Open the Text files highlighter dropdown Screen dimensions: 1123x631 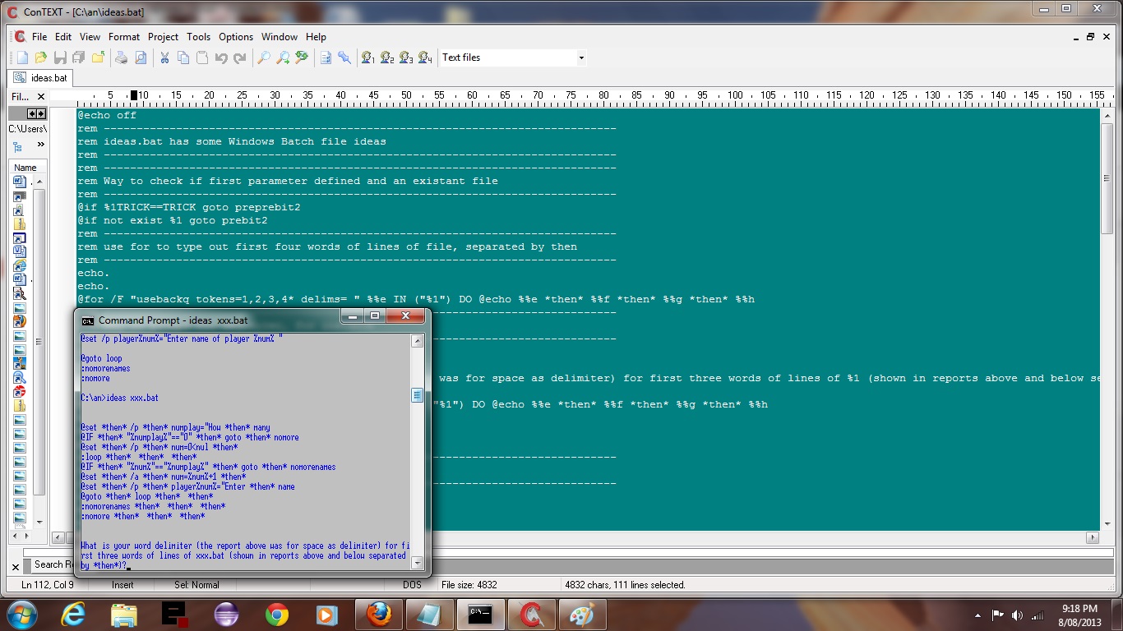pyautogui.click(x=581, y=58)
